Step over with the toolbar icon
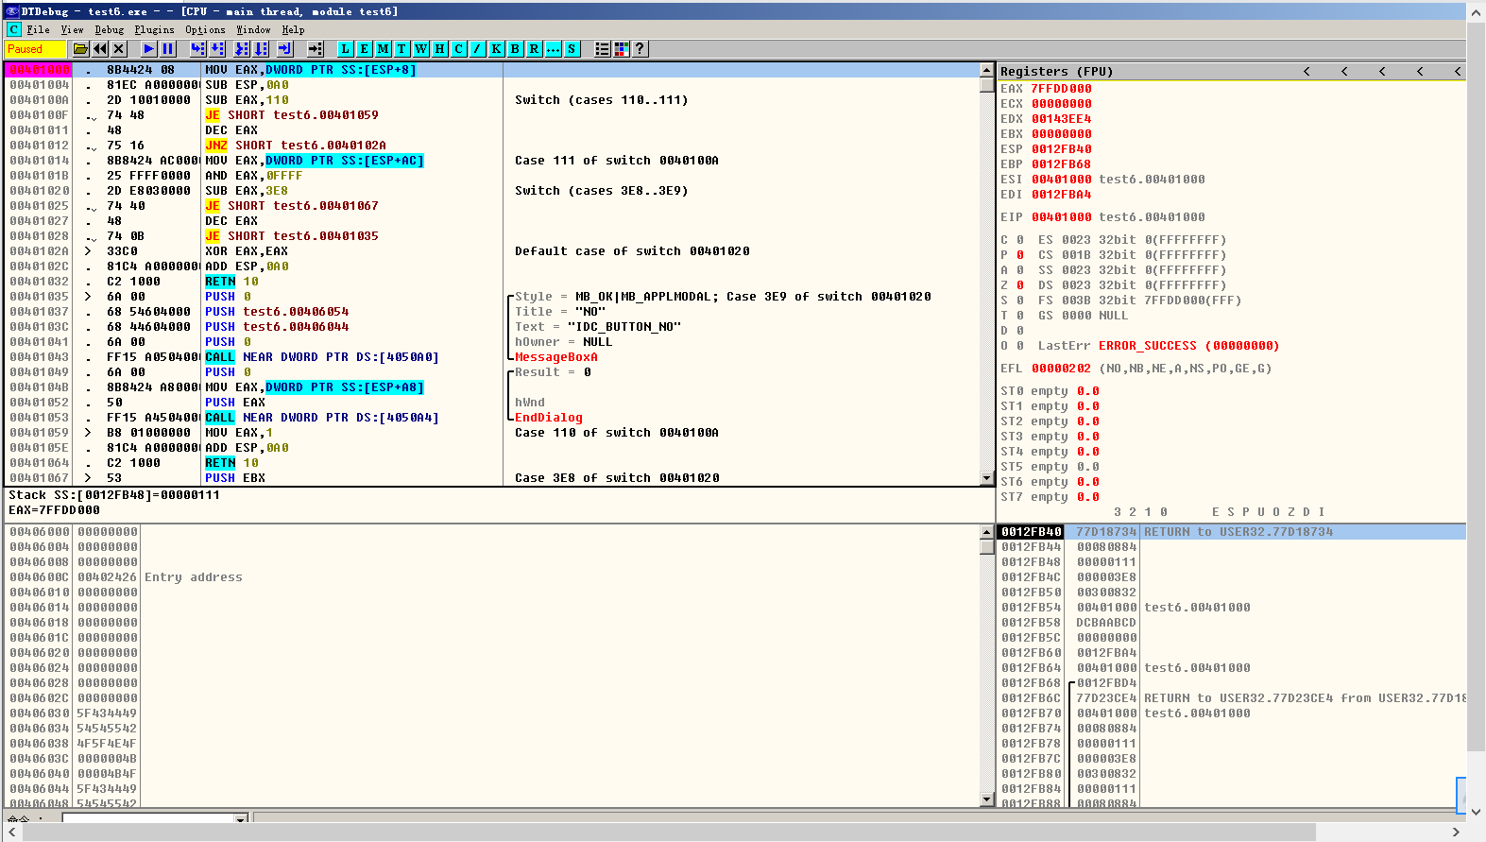The image size is (1486, 842). pos(217,49)
